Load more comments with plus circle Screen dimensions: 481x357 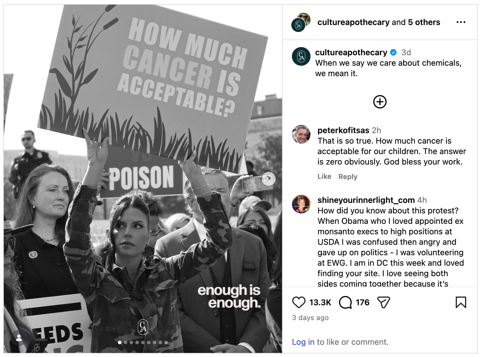click(x=380, y=102)
